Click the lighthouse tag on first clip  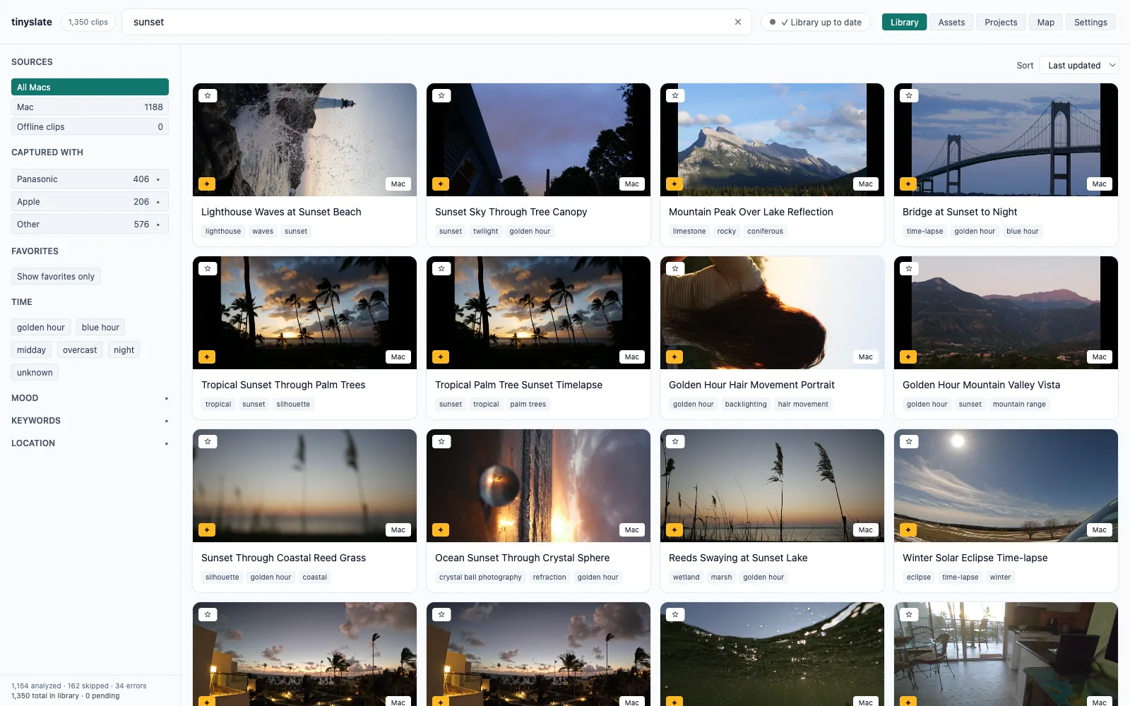click(x=223, y=231)
